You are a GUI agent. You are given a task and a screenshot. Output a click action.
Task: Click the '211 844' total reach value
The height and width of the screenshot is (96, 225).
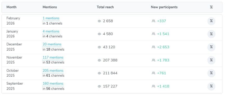click(110, 73)
